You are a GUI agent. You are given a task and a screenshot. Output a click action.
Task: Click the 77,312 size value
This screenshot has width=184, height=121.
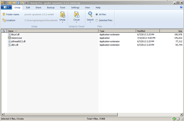pos(179,41)
